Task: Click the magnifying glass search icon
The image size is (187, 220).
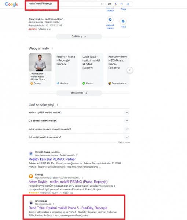Action: pyautogui.click(x=128, y=4)
